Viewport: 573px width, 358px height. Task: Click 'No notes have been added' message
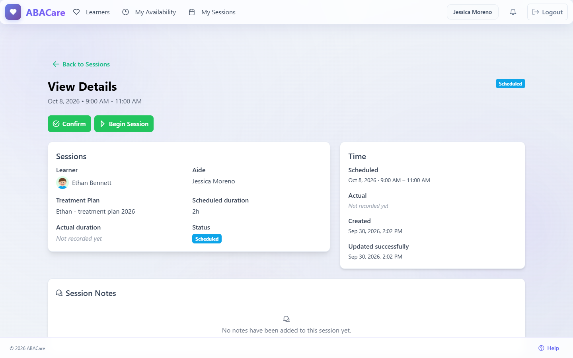coord(286,331)
